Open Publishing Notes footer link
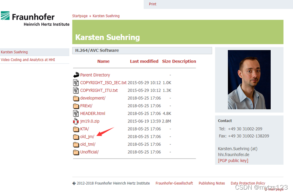Screen dimensions: 293x194 212,183
